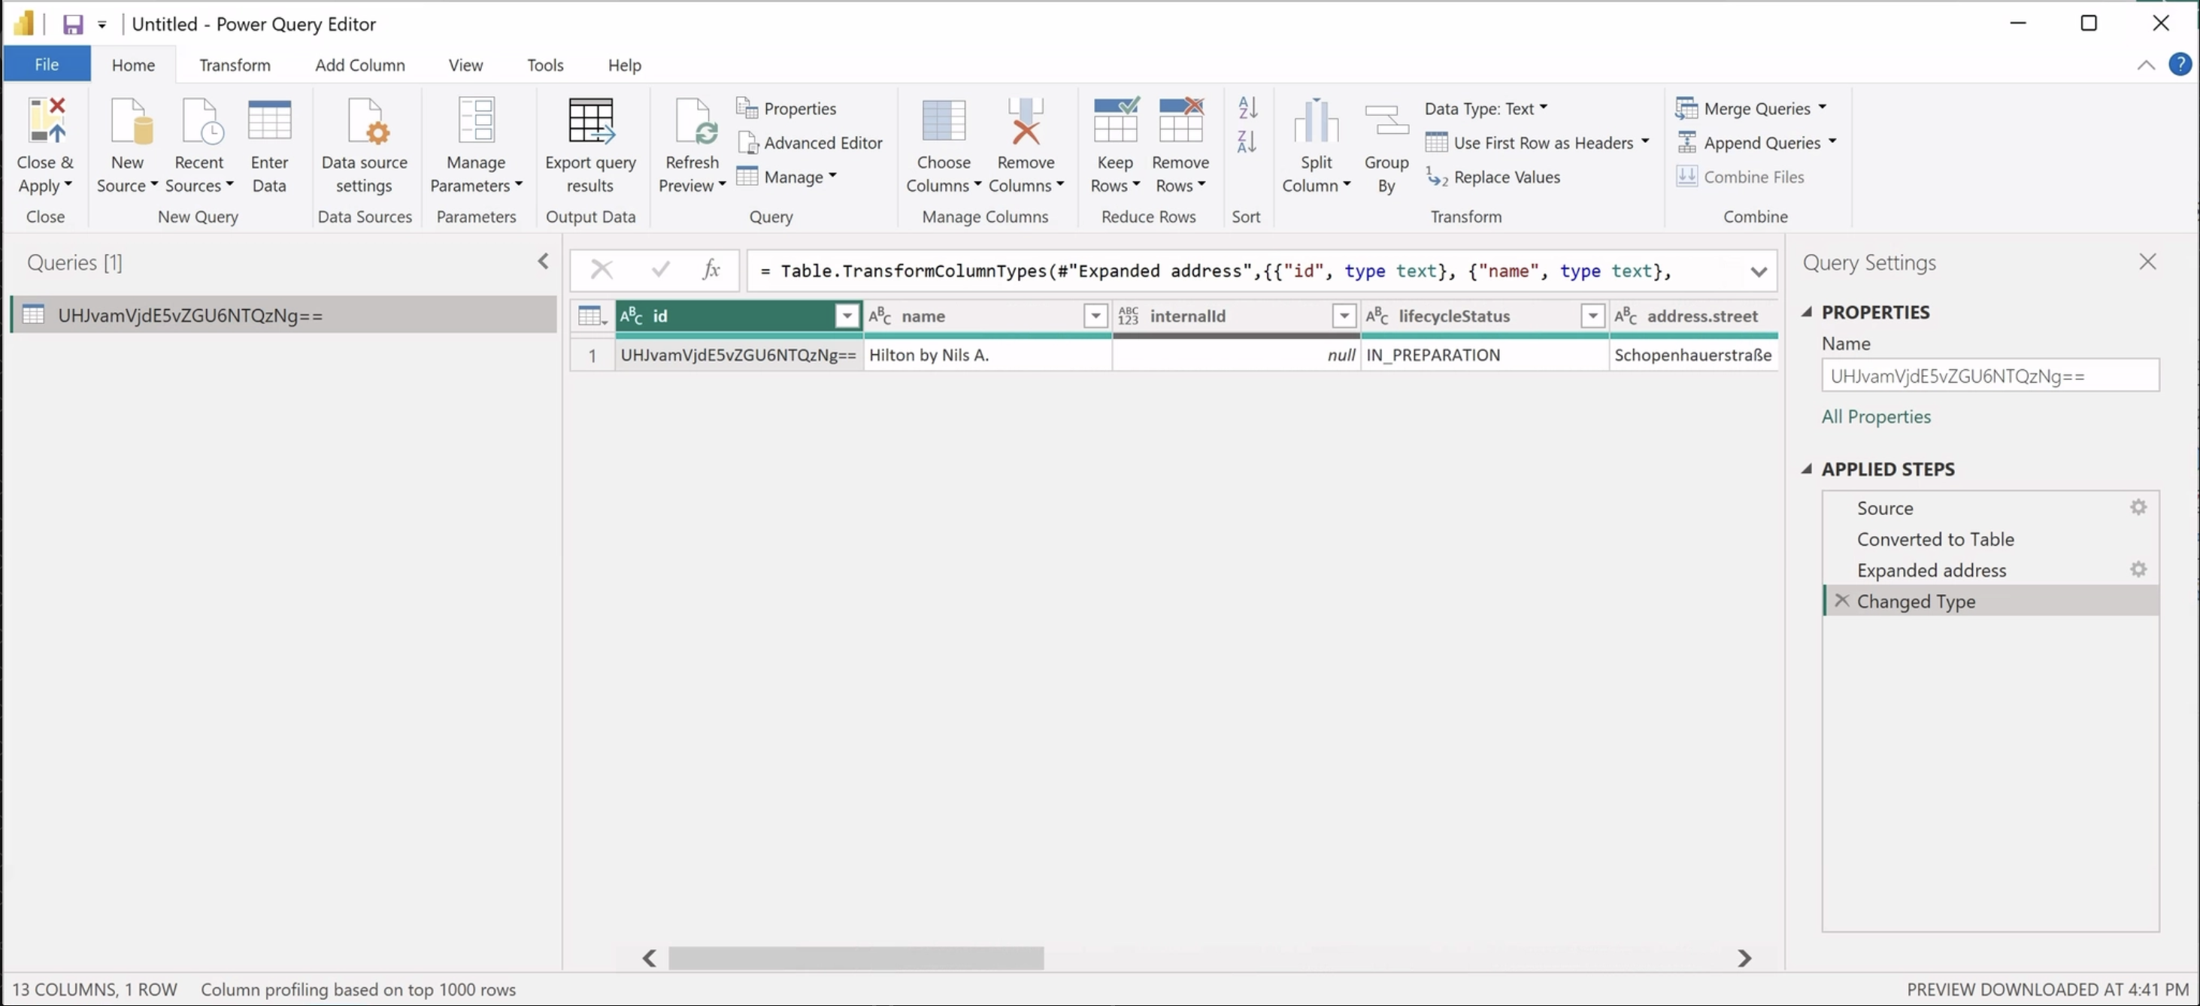Screen dimensions: 2200x1006
Task: Click the Export query results icon
Action: click(590, 120)
